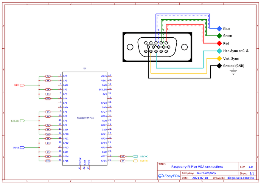This screenshot has width=261, height=184.
Task: Click the title 'Raspberry Pi Pico VGA connections'
Action: pyautogui.click(x=197, y=167)
